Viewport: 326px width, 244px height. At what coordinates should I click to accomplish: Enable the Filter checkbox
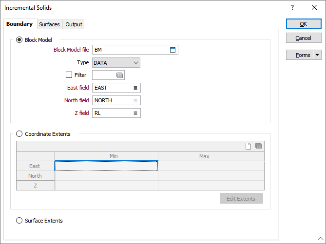69,75
